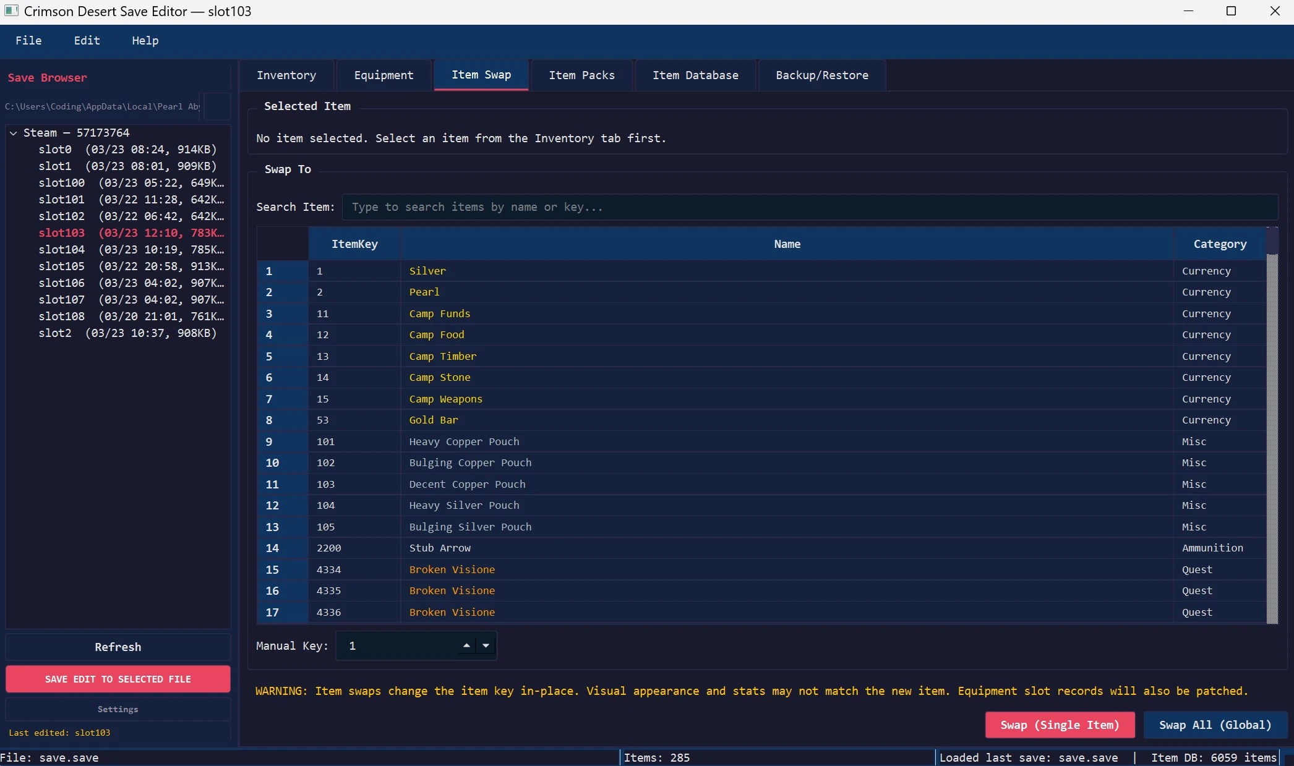Viewport: 1294px width, 766px height.
Task: Switch to the Item Database tab
Action: (x=695, y=75)
